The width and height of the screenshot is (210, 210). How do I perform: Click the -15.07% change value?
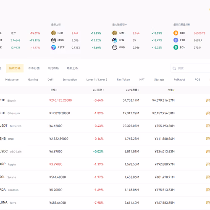pos(35,33)
